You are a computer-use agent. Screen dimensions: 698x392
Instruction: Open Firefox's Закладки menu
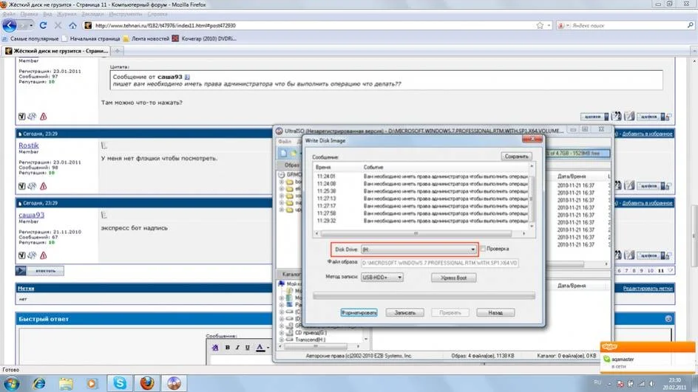point(92,14)
